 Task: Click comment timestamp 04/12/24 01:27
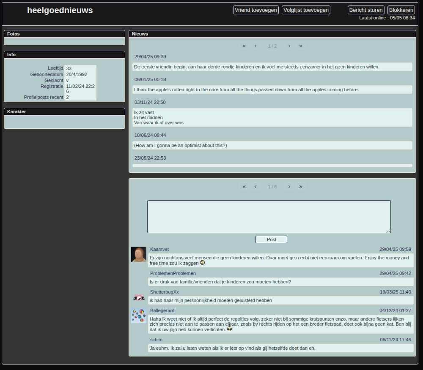(x=395, y=310)
